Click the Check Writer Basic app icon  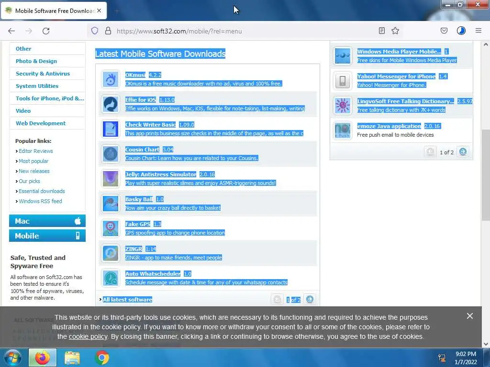click(111, 129)
